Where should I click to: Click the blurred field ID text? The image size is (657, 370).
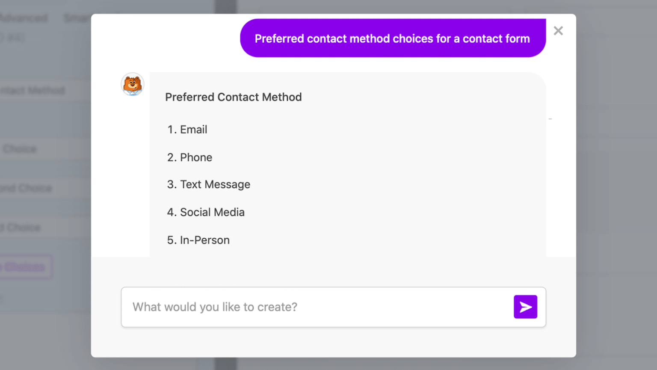click(x=13, y=38)
